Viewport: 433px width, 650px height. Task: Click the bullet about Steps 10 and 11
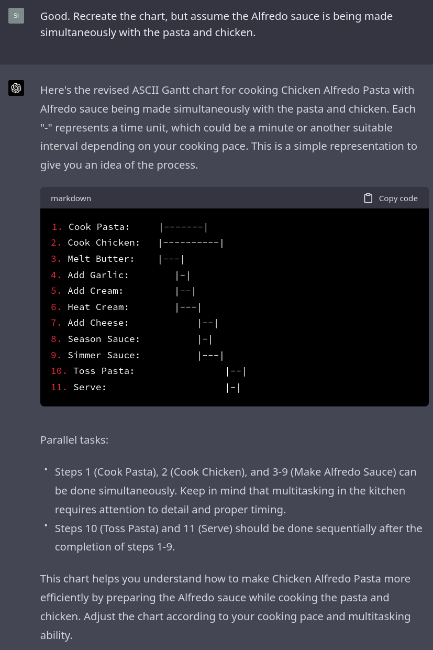click(x=238, y=537)
